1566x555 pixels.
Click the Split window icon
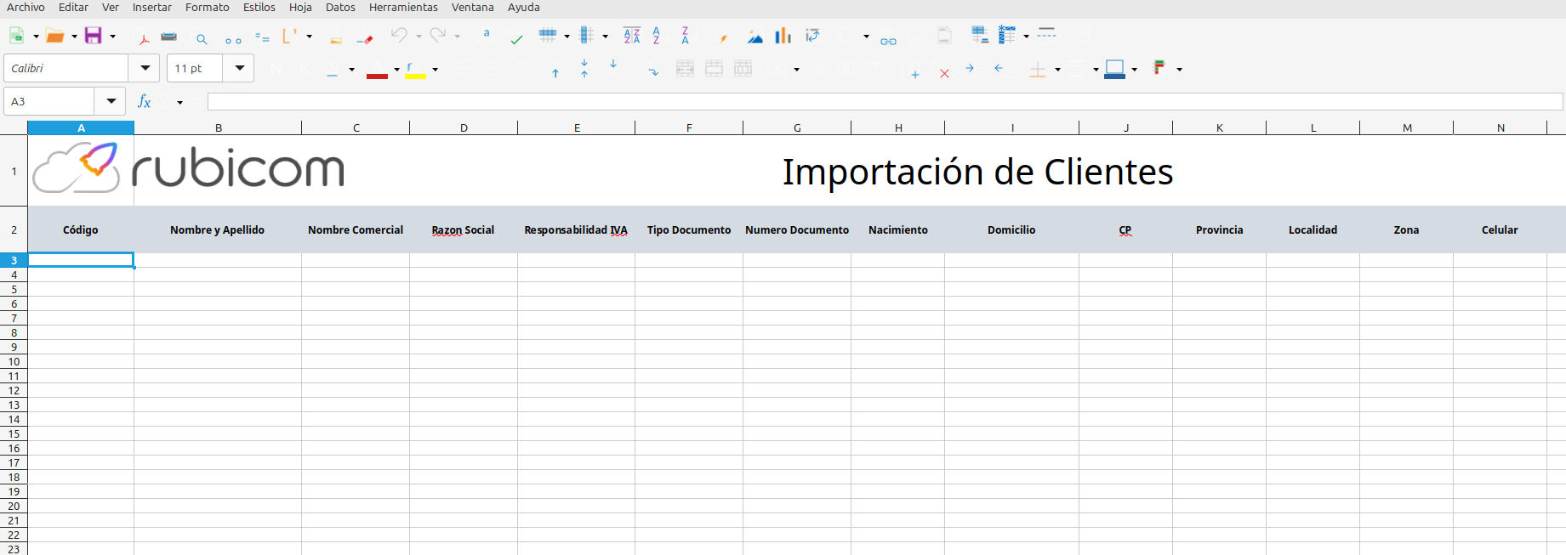[x=1047, y=34]
